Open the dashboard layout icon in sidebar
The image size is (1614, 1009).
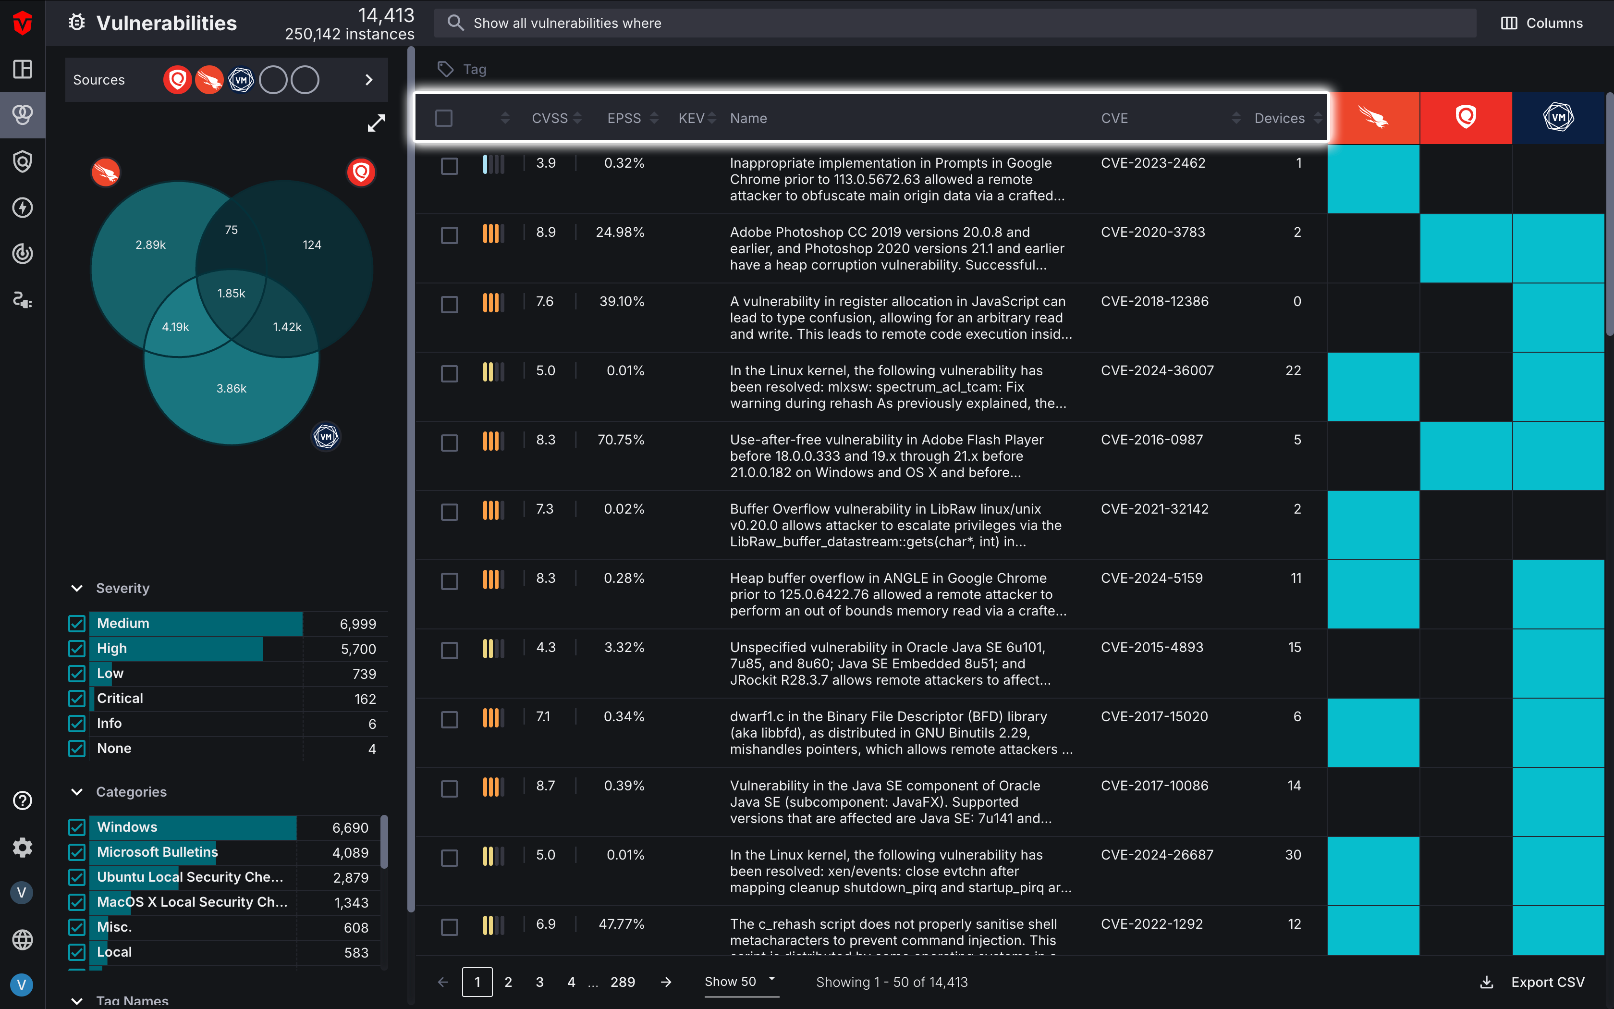(23, 69)
